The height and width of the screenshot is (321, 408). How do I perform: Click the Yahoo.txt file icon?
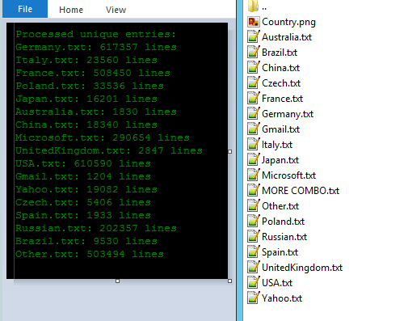(x=253, y=298)
